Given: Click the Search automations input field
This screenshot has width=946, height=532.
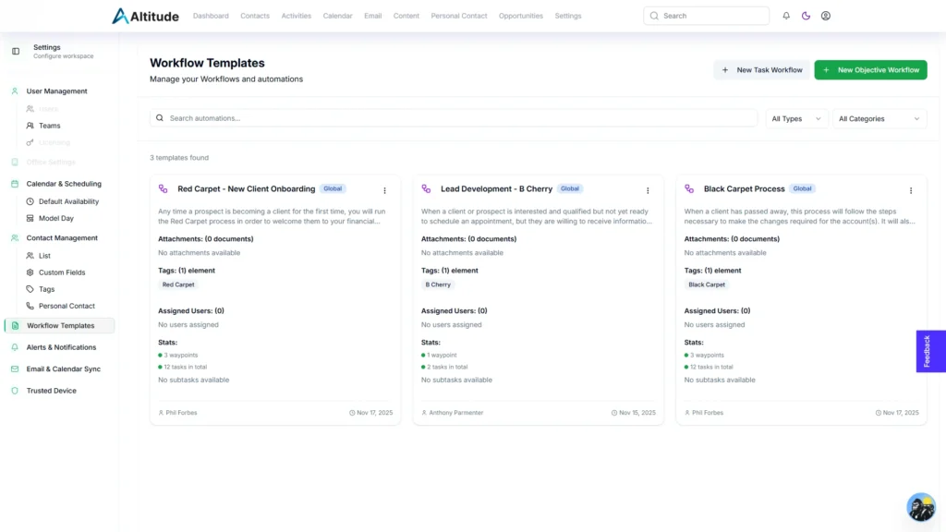Looking at the screenshot, I should coord(453,118).
